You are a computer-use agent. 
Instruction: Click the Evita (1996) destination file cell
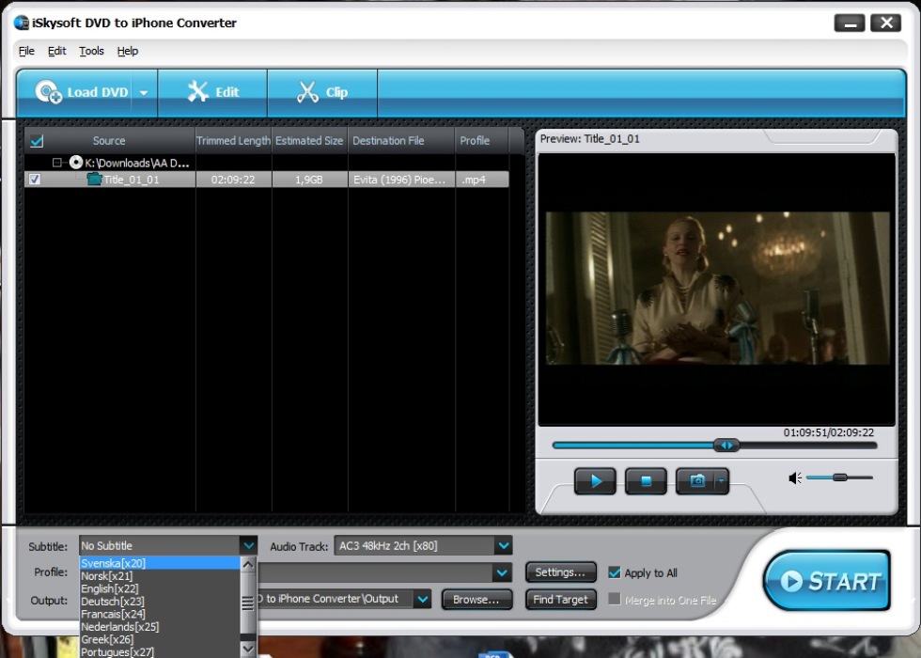click(x=401, y=180)
